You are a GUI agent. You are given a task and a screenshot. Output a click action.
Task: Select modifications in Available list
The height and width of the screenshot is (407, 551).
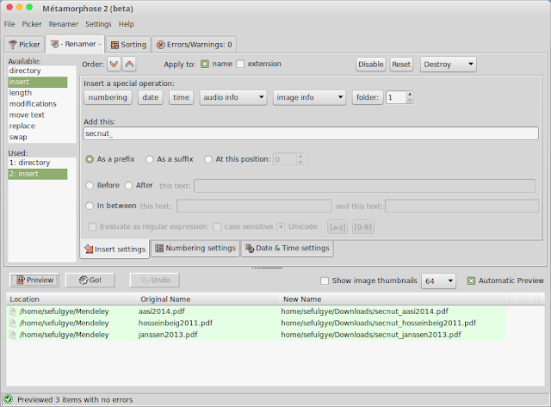coord(38,104)
